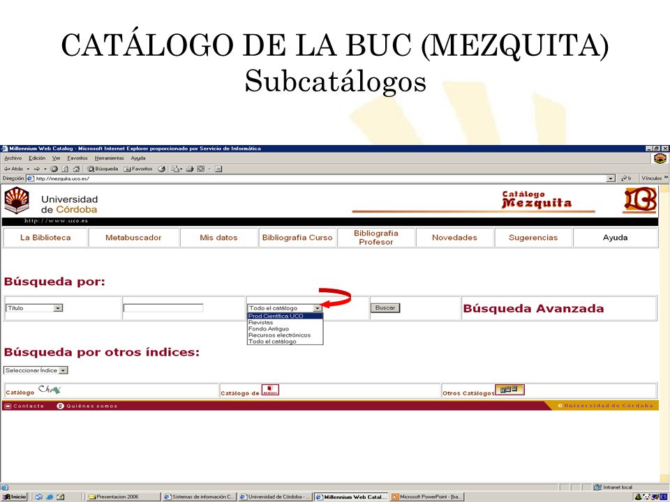Viewport: 670px width, 502px height.
Task: Click the Universidad de Córdoba logo
Action: (17, 200)
